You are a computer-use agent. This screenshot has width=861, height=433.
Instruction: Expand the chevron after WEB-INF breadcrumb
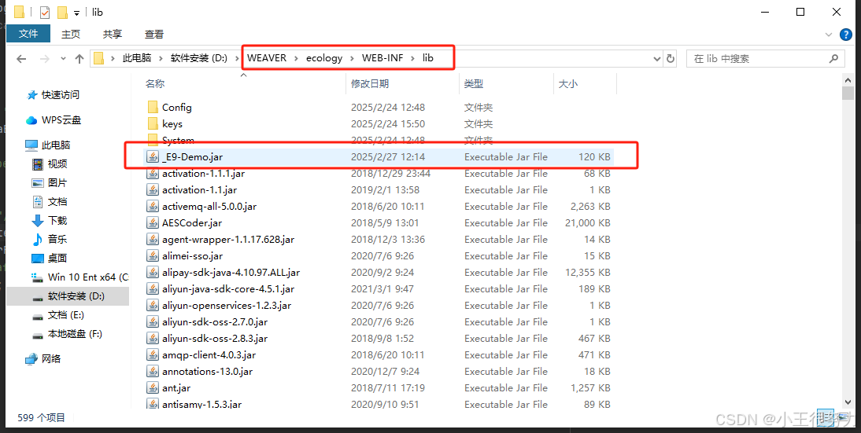coord(412,58)
